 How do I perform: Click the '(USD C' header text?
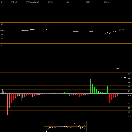(x=106, y=2)
